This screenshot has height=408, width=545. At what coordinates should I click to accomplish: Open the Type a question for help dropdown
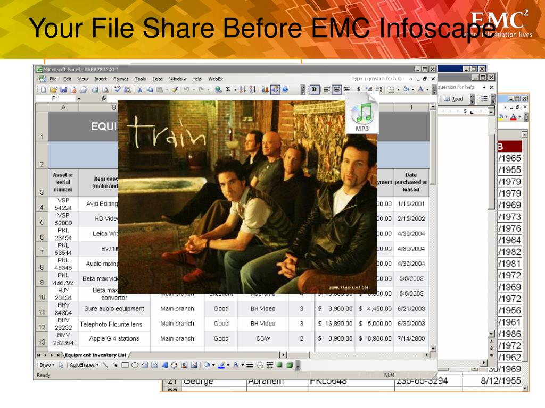click(x=411, y=79)
